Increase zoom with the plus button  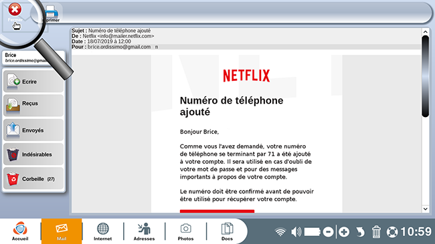[344, 232]
